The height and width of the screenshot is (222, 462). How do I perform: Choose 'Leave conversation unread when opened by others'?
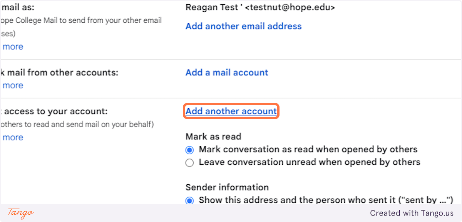pos(189,163)
